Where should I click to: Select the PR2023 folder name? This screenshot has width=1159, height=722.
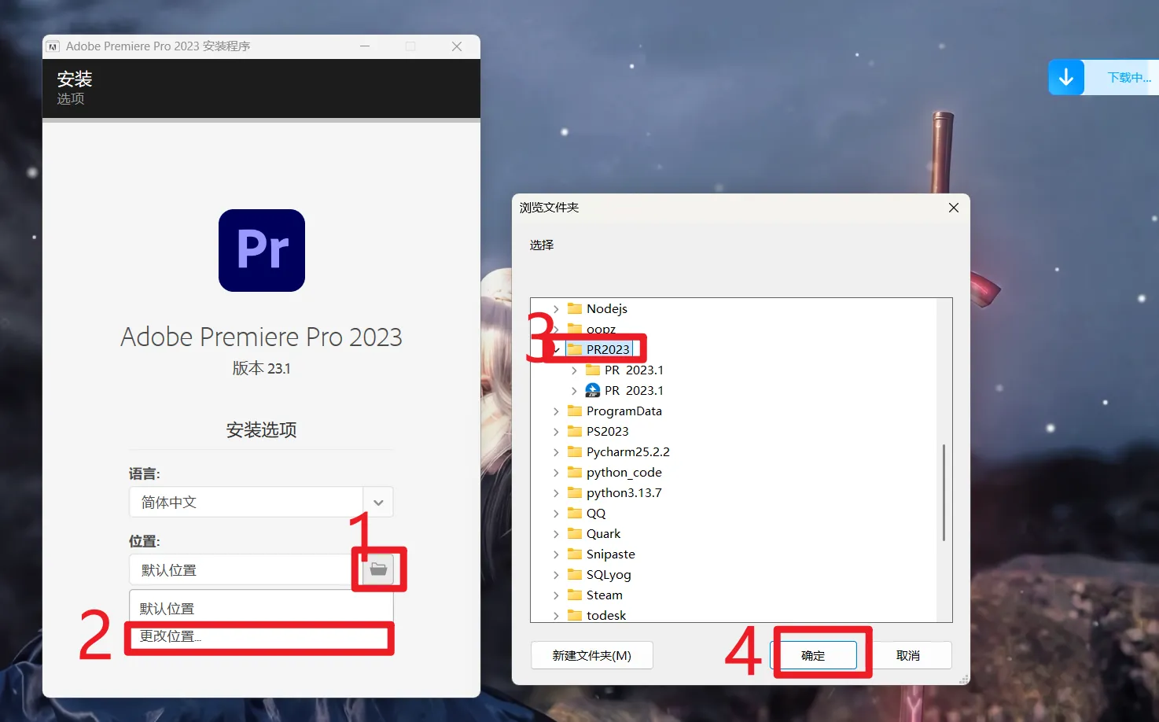608,349
